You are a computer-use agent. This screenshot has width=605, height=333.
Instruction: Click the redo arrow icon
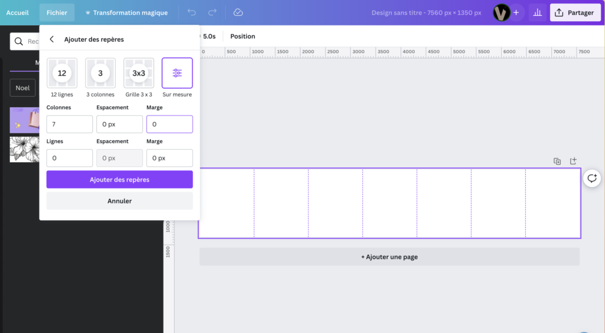coord(212,12)
